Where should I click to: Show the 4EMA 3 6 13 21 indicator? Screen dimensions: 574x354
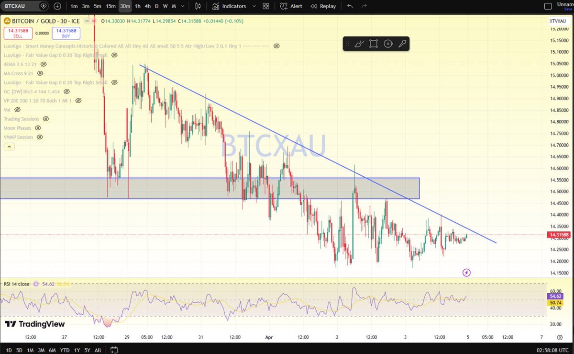[x=44, y=64]
